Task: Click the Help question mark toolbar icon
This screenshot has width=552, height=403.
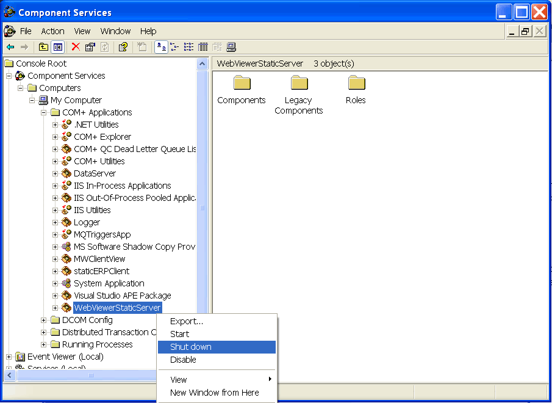Action: 123,47
